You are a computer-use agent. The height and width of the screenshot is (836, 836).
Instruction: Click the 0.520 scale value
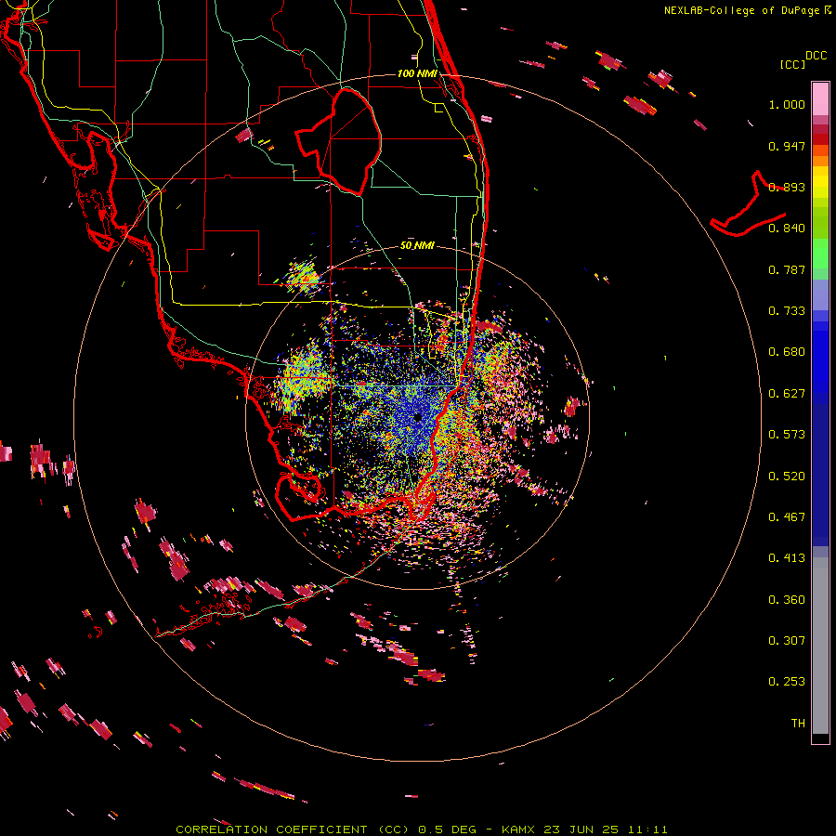787,477
